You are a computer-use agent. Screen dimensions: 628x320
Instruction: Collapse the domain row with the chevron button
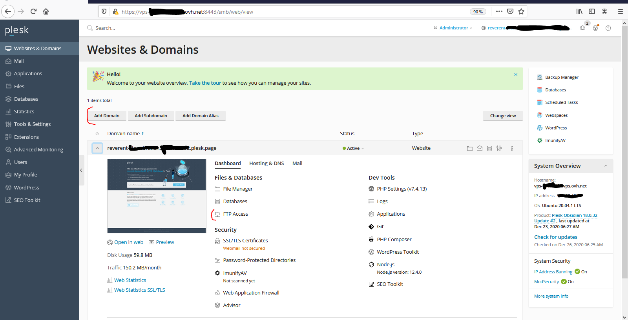point(97,148)
